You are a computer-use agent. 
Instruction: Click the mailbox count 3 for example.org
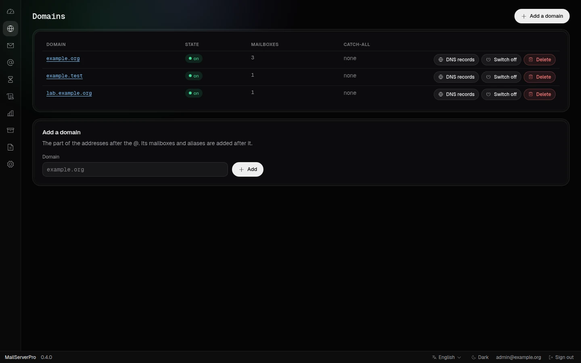click(x=253, y=58)
